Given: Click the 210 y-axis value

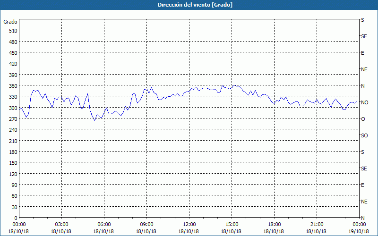Looking at the screenshot, I should (x=13, y=141).
